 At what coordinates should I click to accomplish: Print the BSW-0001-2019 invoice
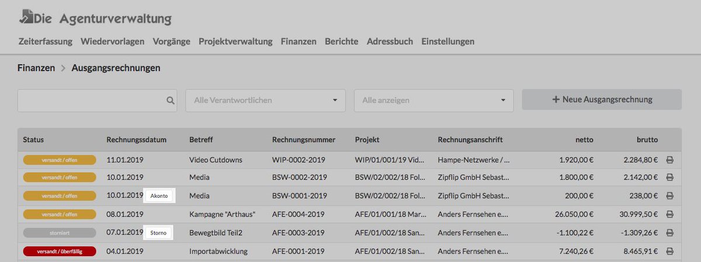(669, 196)
